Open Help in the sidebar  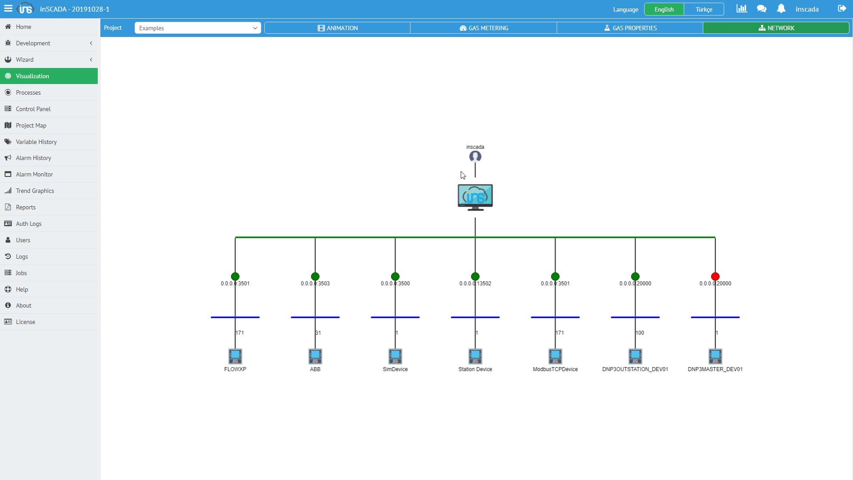coord(49,289)
